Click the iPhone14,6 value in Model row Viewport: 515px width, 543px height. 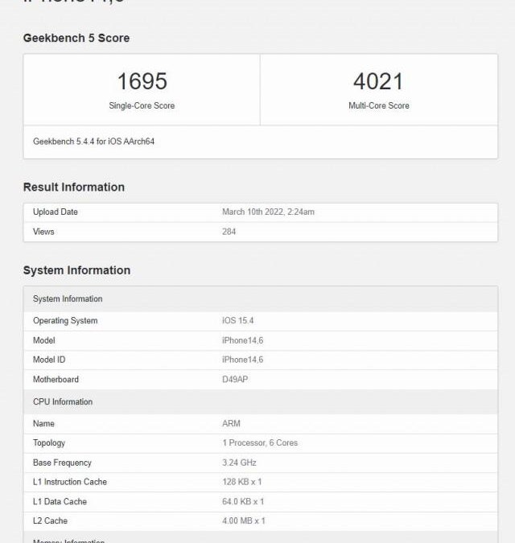tap(242, 340)
